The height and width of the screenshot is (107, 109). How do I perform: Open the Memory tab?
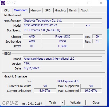tap(36, 10)
